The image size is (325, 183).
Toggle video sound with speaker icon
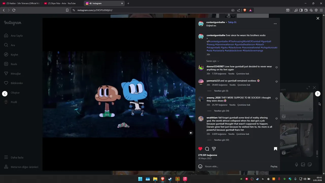pos(191,133)
